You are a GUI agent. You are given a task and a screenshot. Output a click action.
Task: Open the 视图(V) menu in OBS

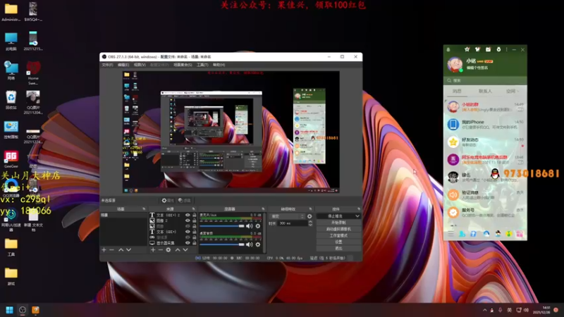coord(140,65)
